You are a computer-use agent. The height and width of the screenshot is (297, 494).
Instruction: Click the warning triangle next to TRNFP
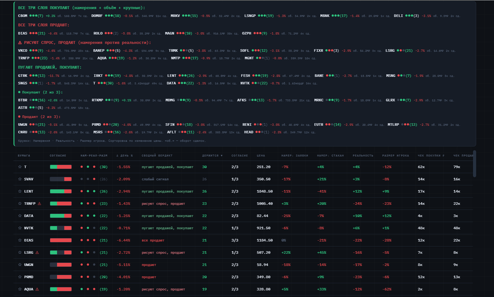[39, 204]
